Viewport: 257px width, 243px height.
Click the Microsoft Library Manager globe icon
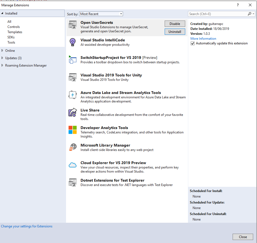point(72,147)
